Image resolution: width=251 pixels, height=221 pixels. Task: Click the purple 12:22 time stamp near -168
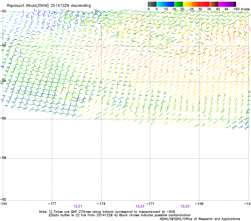[185, 206]
